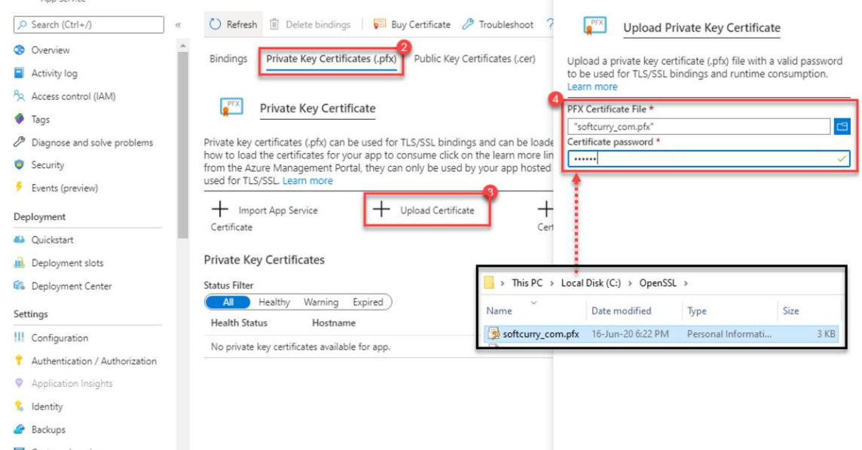Viewport: 862px width, 450px height.
Task: Click Import App Service Certificate
Action: point(264,218)
